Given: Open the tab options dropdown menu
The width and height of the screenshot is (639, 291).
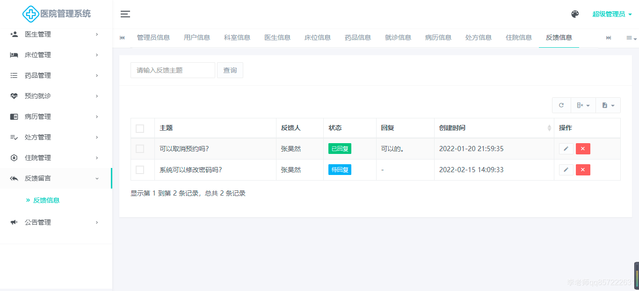Looking at the screenshot, I should (632, 38).
